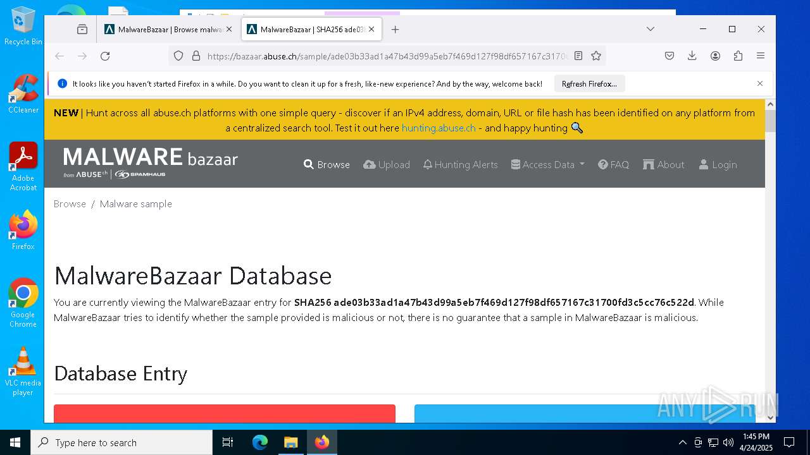Open the Upload page

(x=387, y=164)
